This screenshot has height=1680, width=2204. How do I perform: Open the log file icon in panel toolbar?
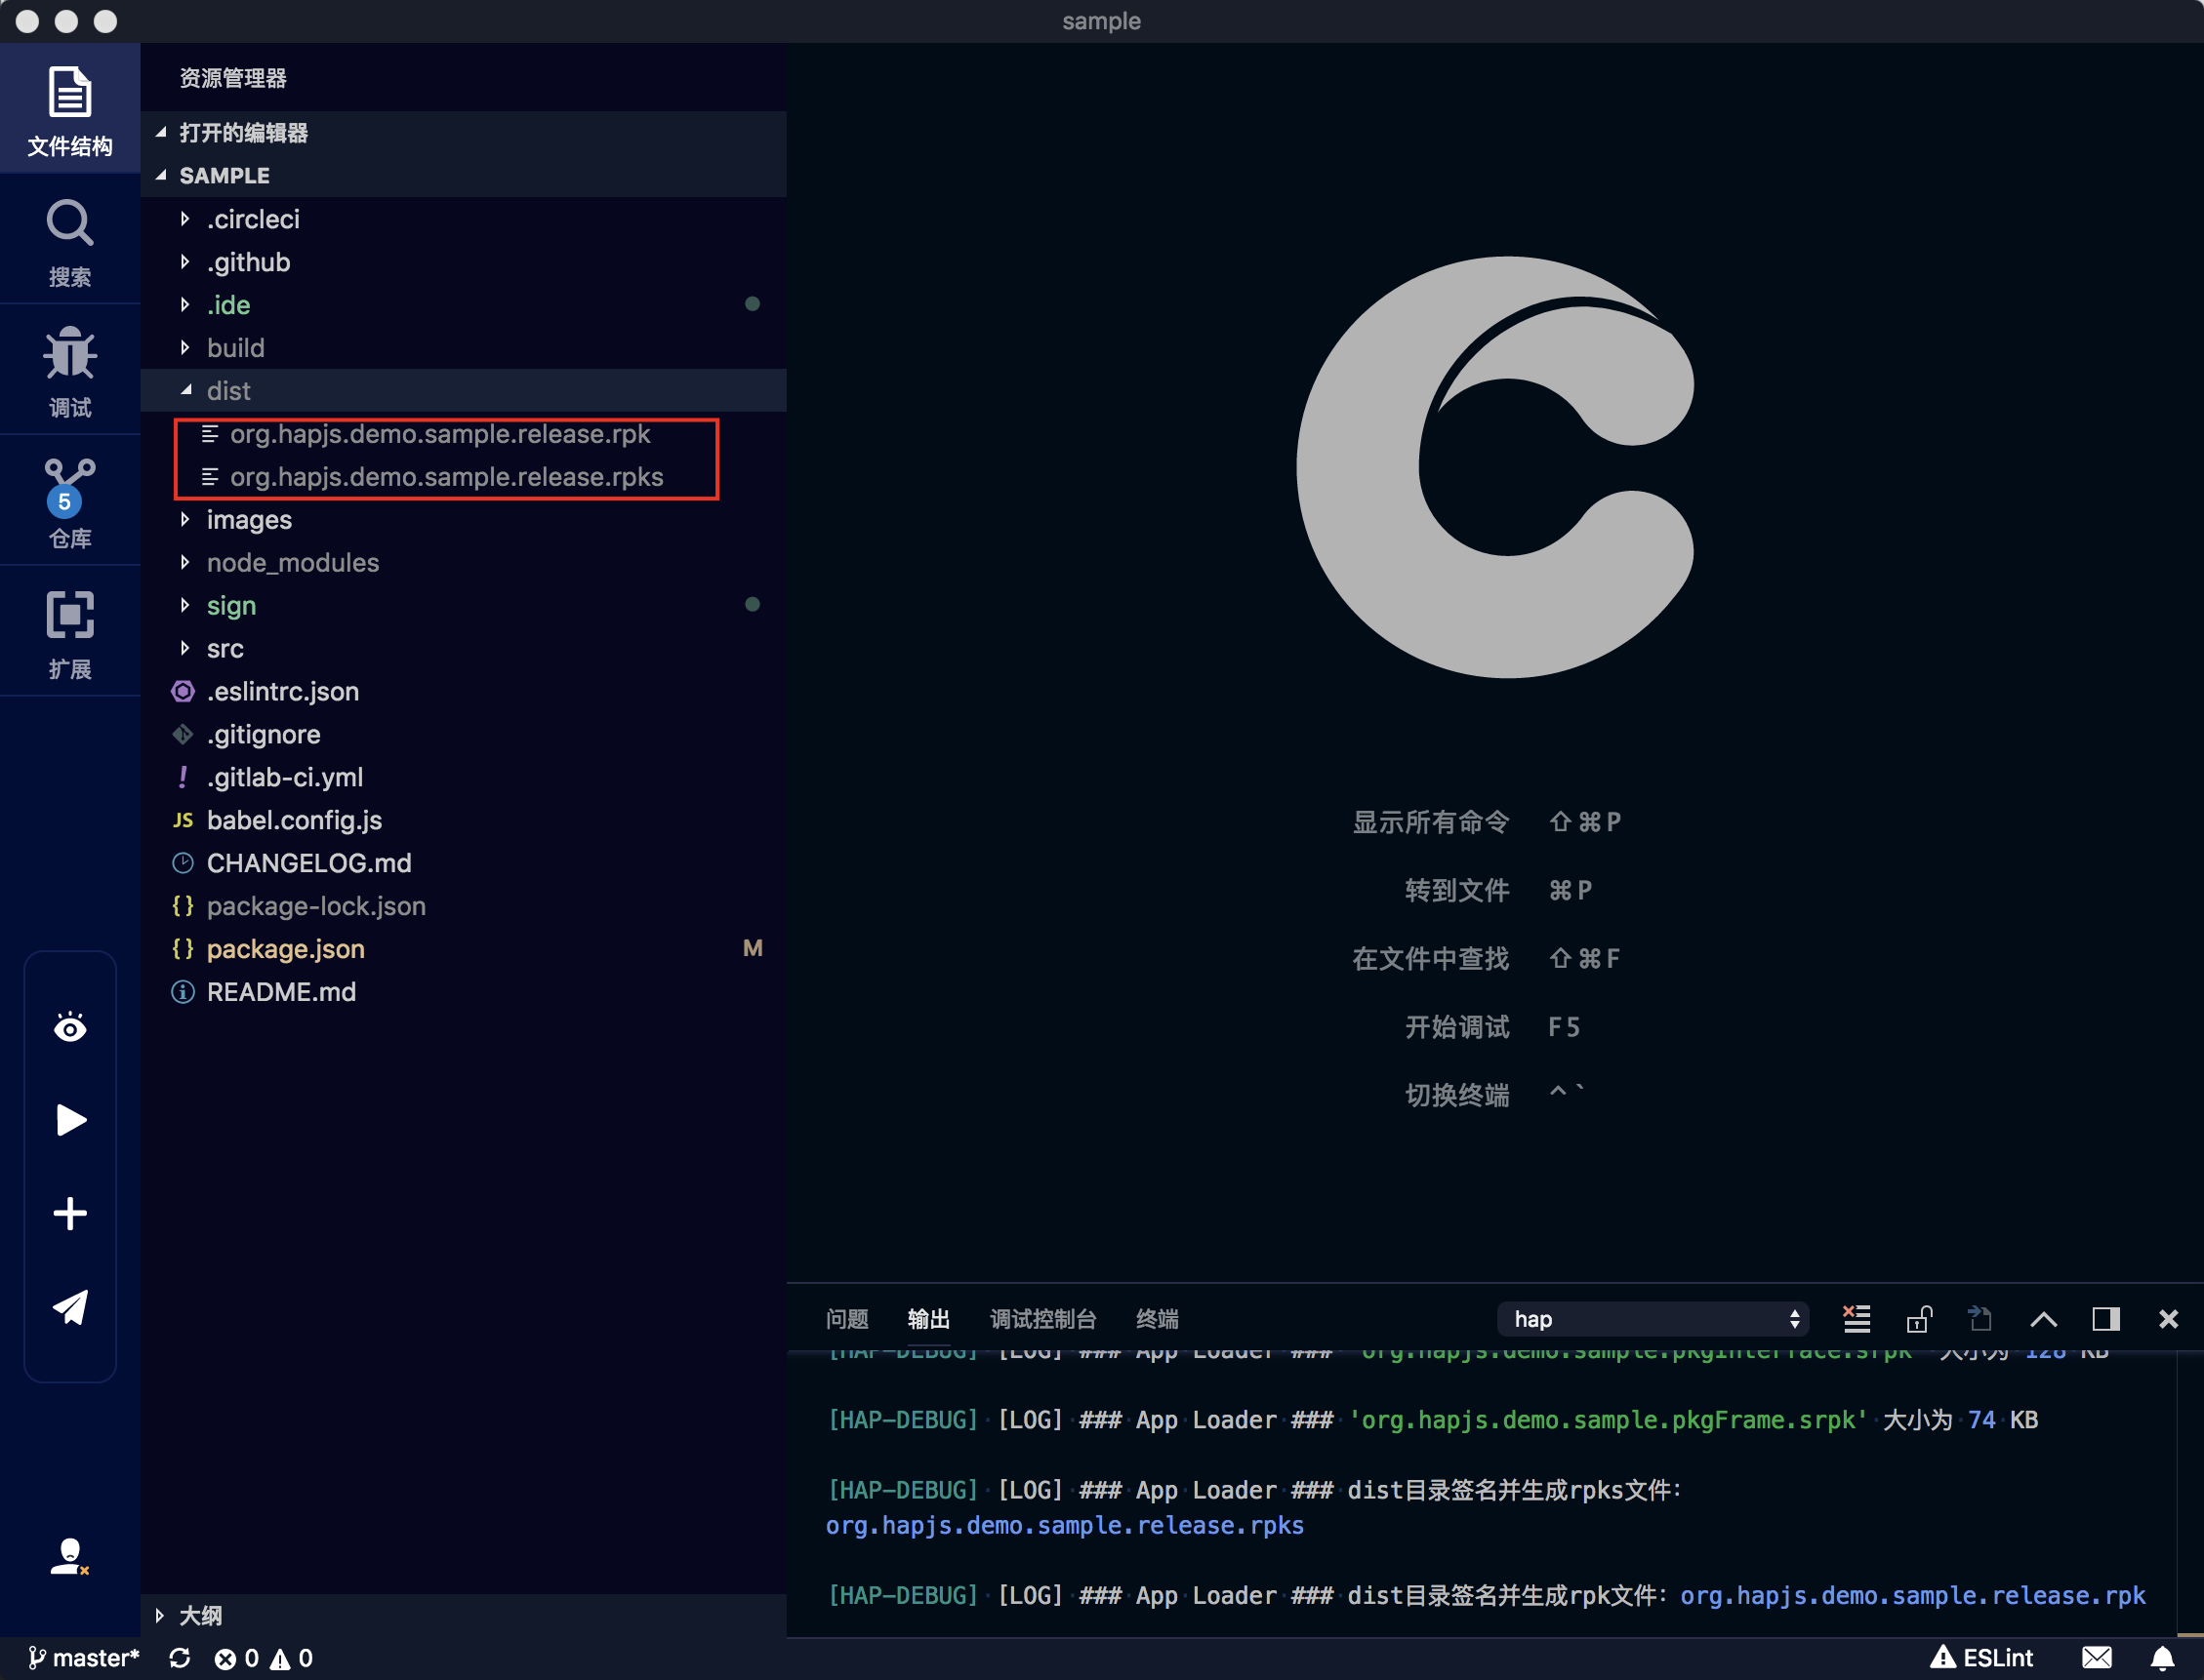pyautogui.click(x=1980, y=1319)
